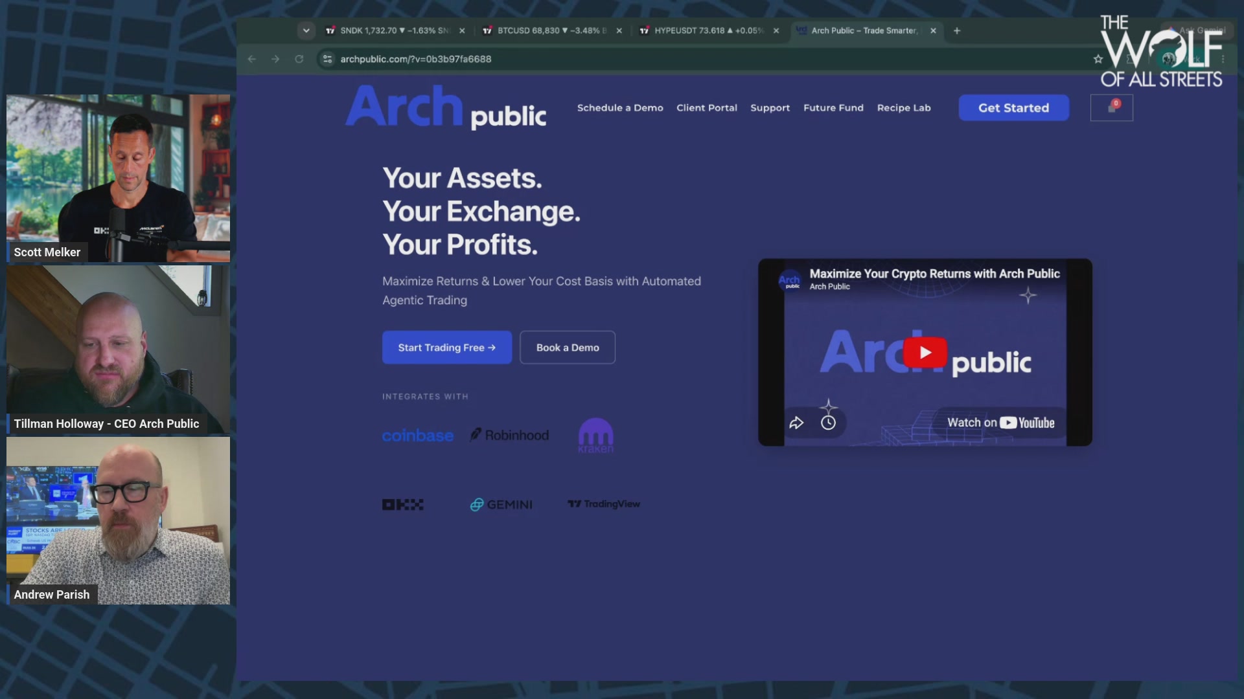Select Scott Melker's video feed
The image size is (1244, 699).
coord(118,178)
